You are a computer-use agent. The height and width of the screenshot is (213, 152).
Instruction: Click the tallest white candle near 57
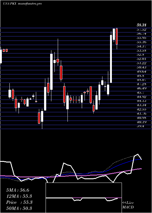click(111, 59)
